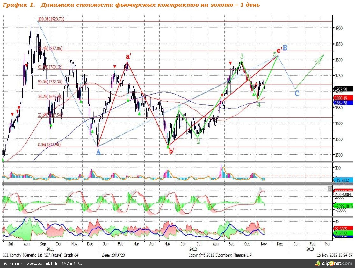Image resolution: width=355 pixels, height=268 pixels.
Task: Select the red wave label a'
Action: pyautogui.click(x=128, y=57)
